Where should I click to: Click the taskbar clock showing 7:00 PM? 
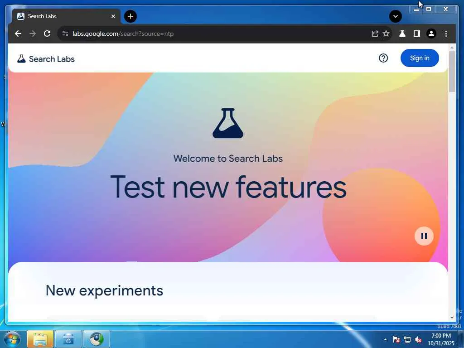click(441, 339)
